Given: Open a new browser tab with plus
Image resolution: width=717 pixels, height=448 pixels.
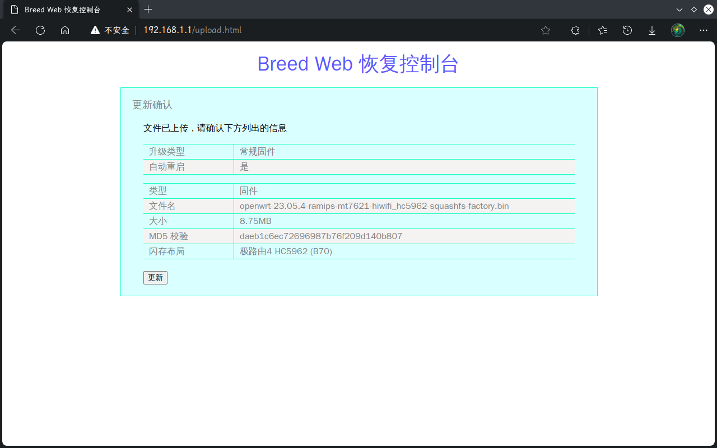Looking at the screenshot, I should [x=148, y=10].
